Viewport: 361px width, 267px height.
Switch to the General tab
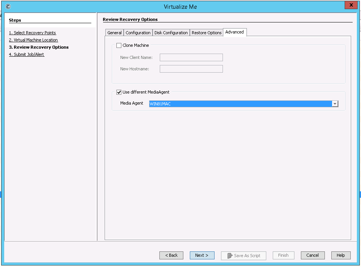[x=114, y=33]
